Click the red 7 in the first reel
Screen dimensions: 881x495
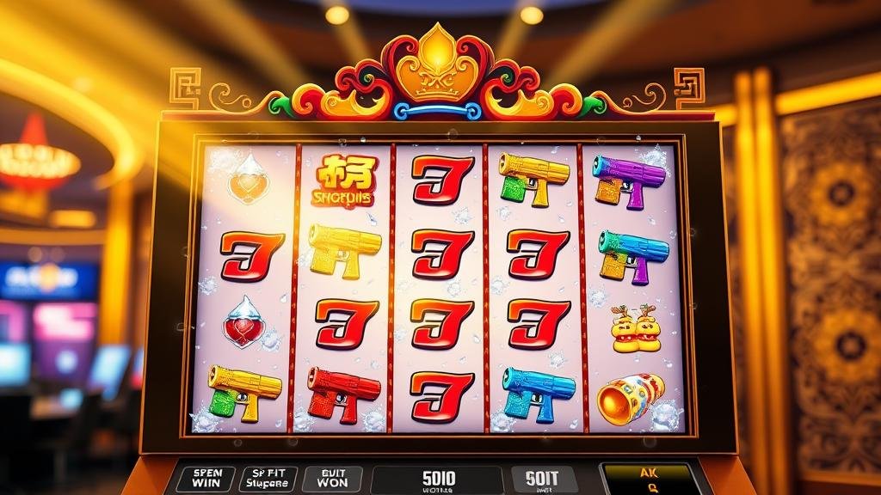point(252,256)
